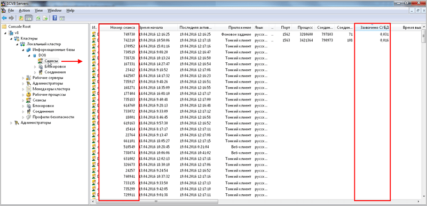Select Администраторы label under Локальный кластер

48,84
